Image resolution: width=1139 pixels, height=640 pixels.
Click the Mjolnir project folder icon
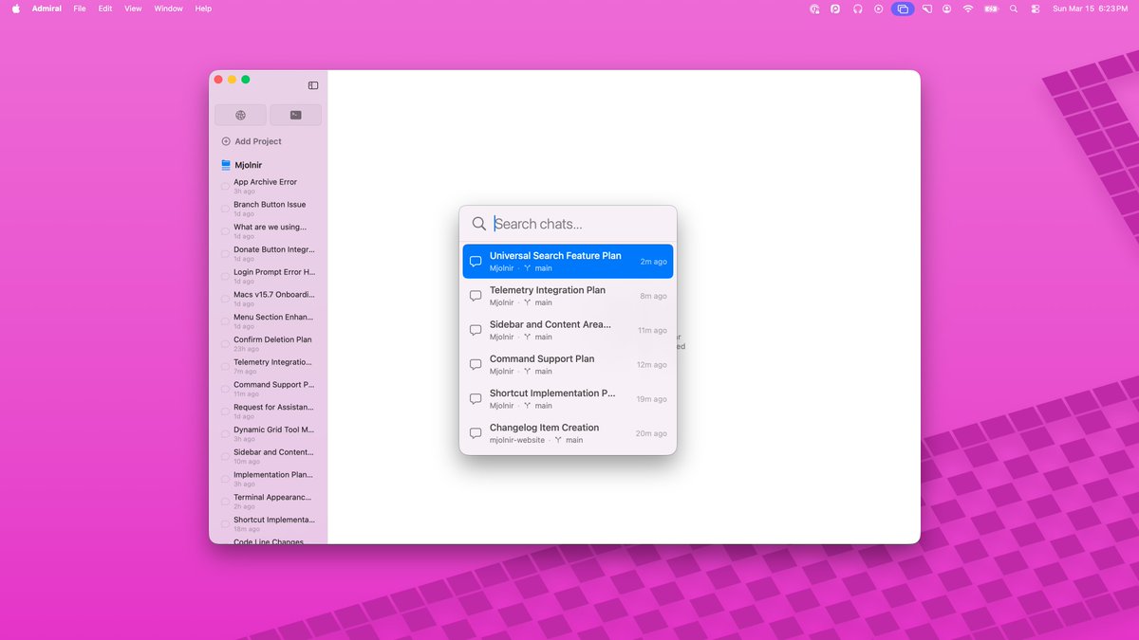point(226,165)
